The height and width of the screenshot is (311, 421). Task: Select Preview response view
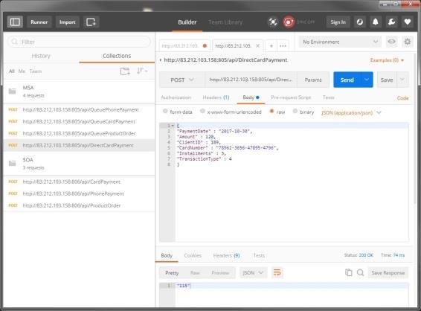[220, 272]
